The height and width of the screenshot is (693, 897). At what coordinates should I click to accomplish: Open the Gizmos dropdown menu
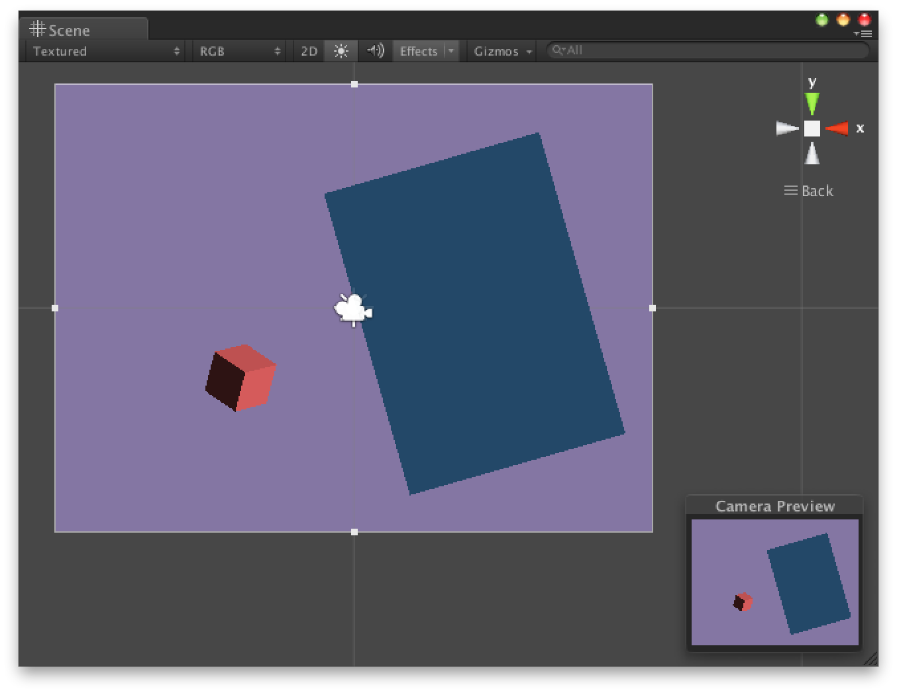coord(503,51)
